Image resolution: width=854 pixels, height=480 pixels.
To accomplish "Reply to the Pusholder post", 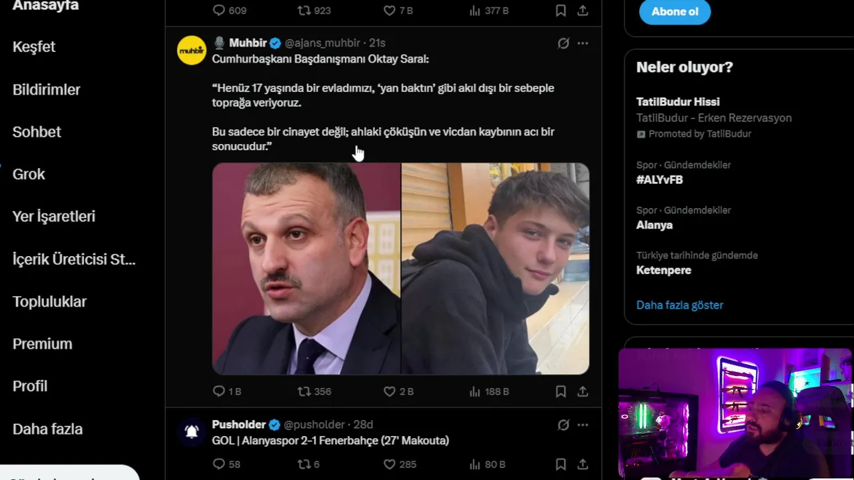I will coord(219,464).
